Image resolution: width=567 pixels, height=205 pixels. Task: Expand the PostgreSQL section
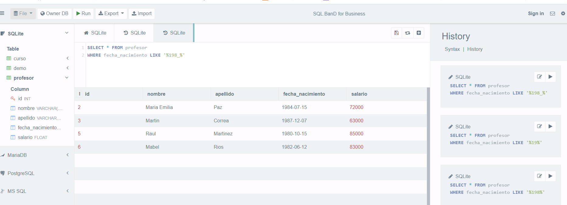pyautogui.click(x=67, y=173)
